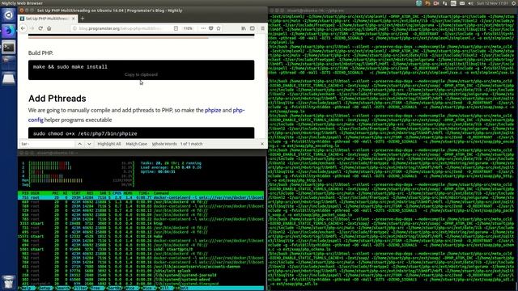The image size is (518, 291).
Task: Click the Add Pthreads heading
Action: [x=57, y=99]
